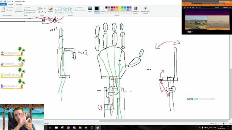This screenshot has width=232, height=130.
Task: Click the Redo arrow in quick access toolbar
Action: (10, 1)
